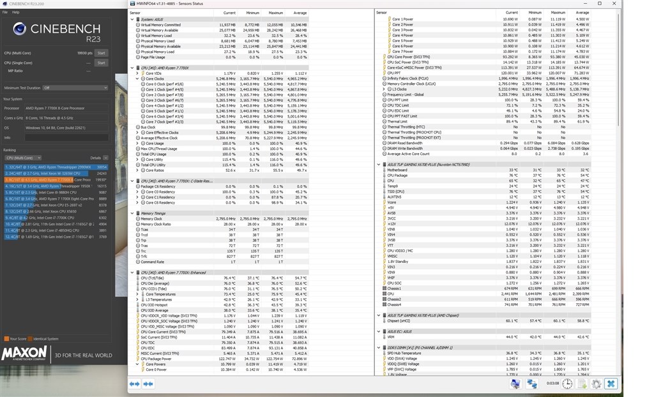Select the orange AMD Ryzen 7 7700X ranking entry

56,180
